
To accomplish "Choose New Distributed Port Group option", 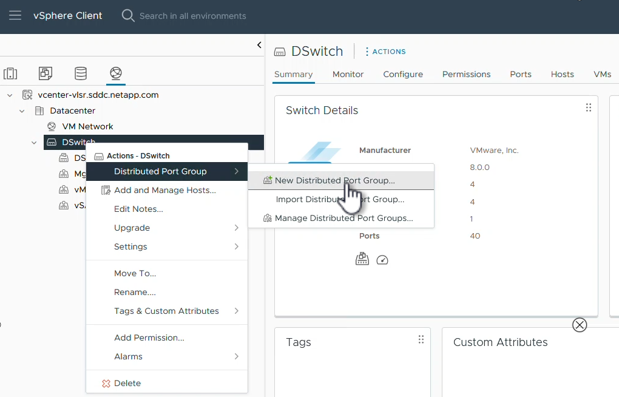I will [x=334, y=180].
